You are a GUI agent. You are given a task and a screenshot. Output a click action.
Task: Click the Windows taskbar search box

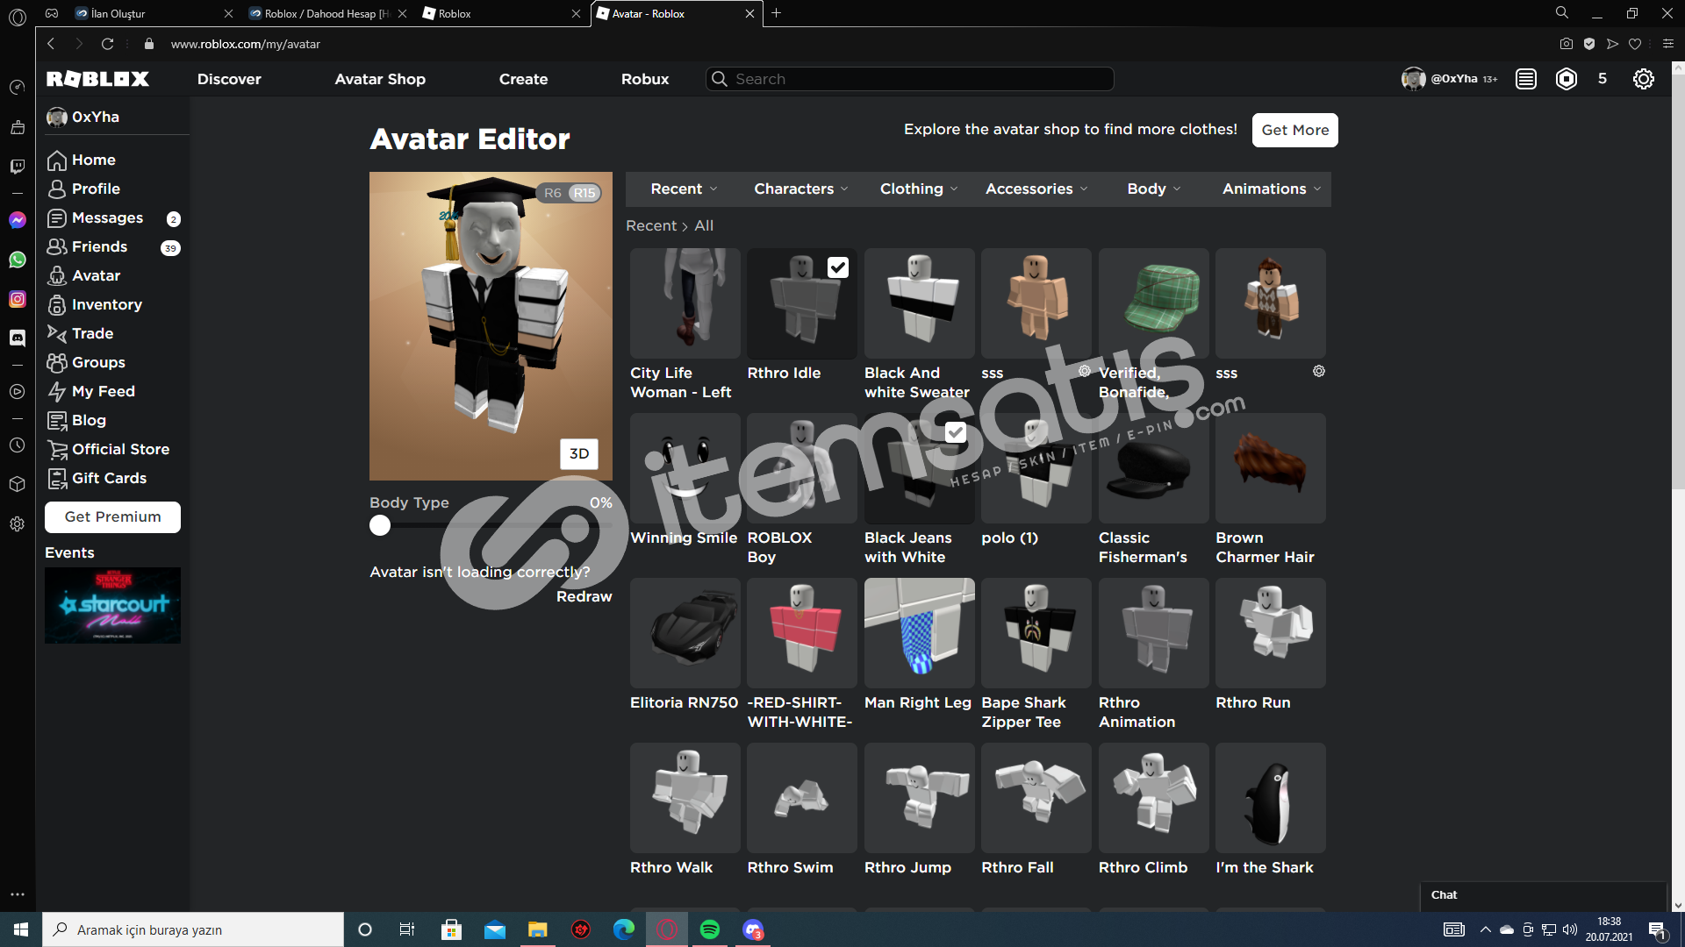[x=193, y=929]
